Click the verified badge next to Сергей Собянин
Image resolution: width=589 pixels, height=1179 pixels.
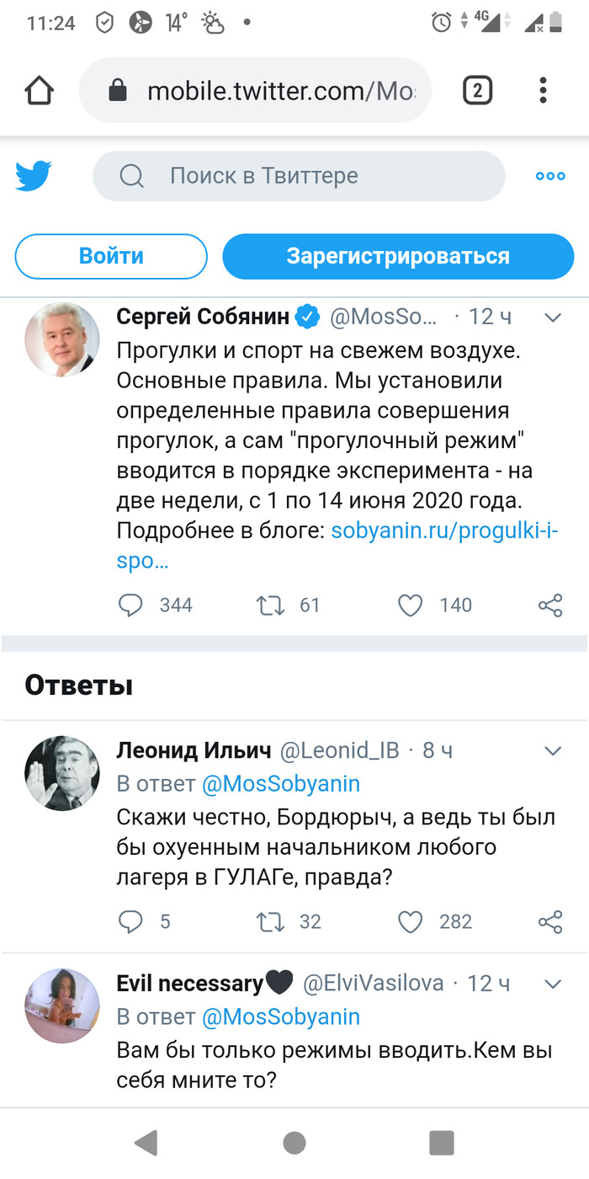[x=306, y=317]
